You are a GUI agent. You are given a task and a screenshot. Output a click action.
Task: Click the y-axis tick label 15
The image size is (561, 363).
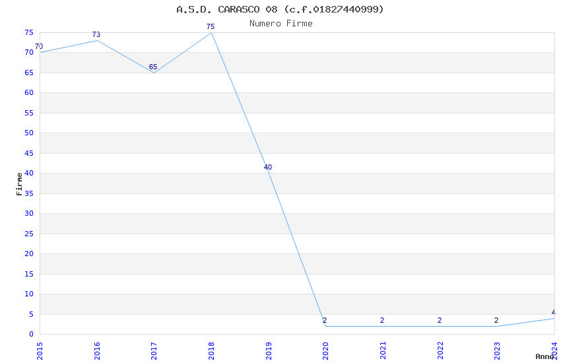(x=29, y=274)
